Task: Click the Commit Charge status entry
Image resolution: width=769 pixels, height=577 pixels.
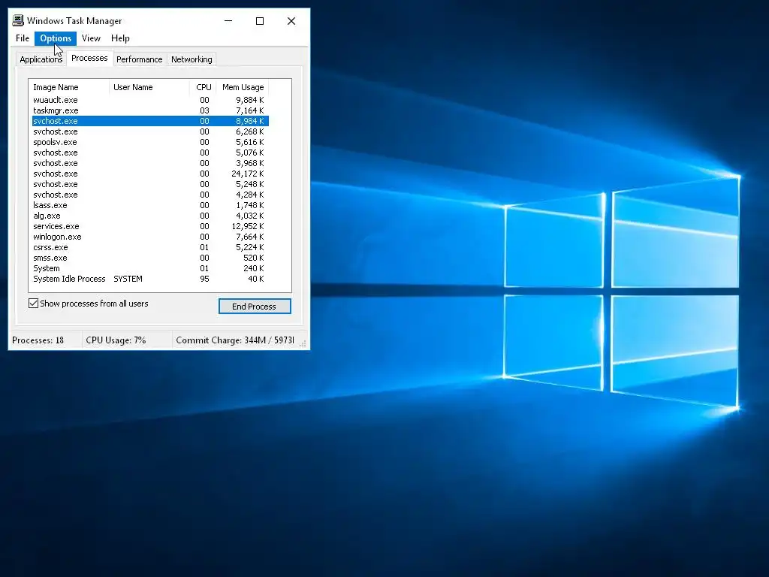Action: [235, 340]
